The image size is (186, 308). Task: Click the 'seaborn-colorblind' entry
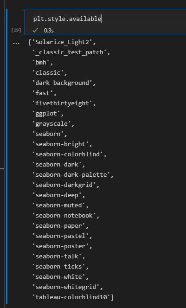coord(69,154)
